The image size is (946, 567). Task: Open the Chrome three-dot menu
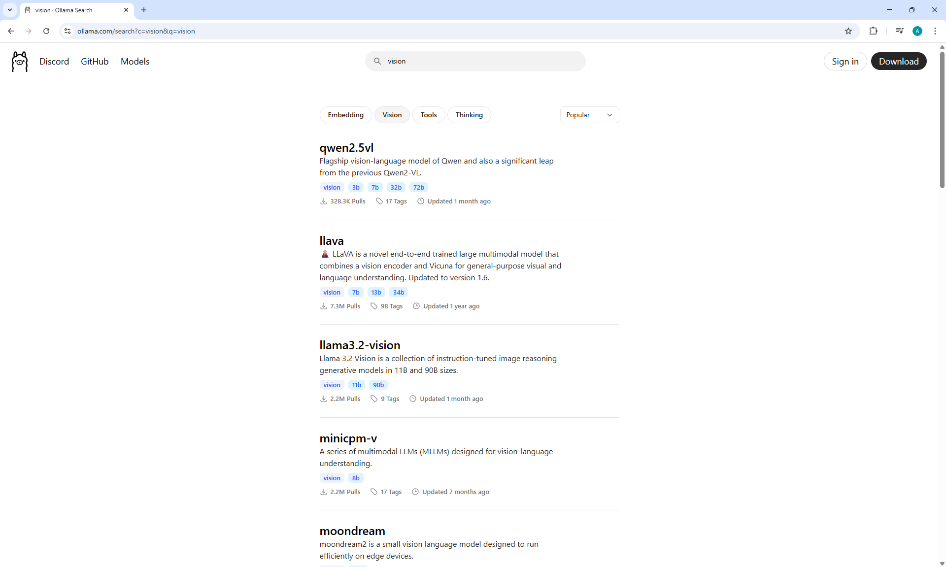[935, 31]
